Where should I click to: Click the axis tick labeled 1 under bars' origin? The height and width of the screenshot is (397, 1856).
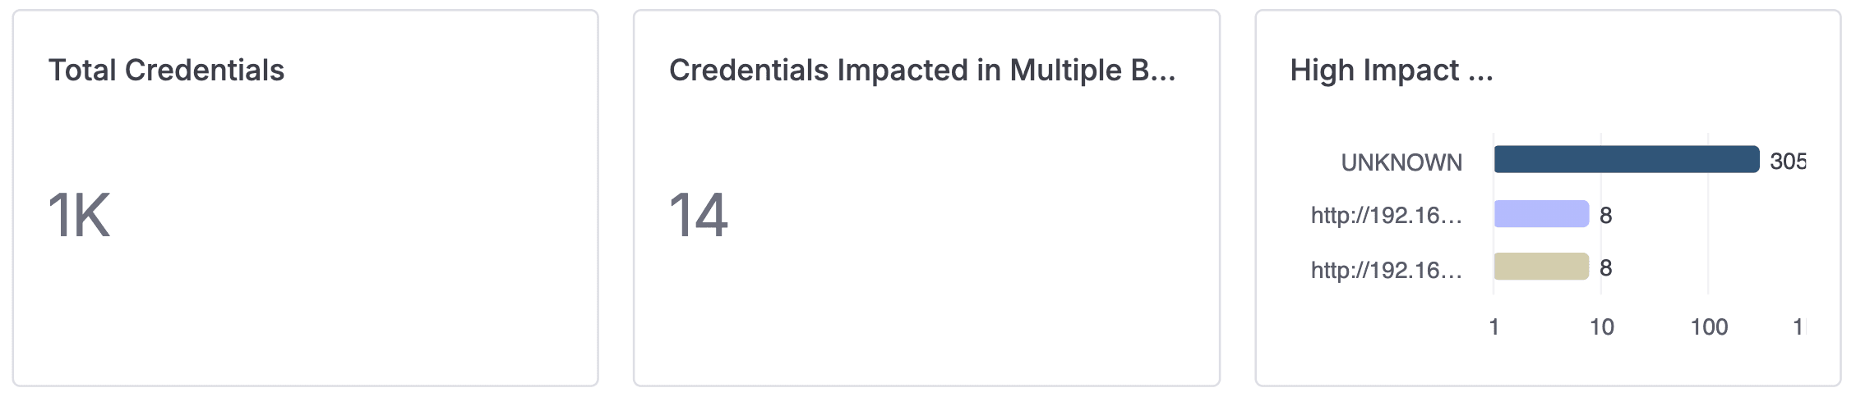(1494, 327)
